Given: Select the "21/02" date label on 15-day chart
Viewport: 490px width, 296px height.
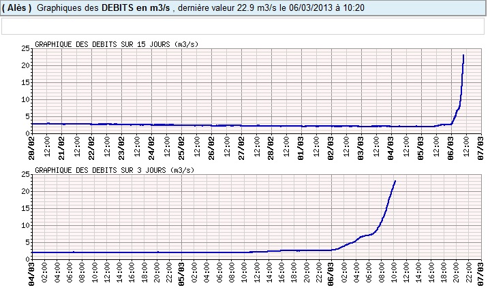Looking at the screenshot, I should pos(61,148).
